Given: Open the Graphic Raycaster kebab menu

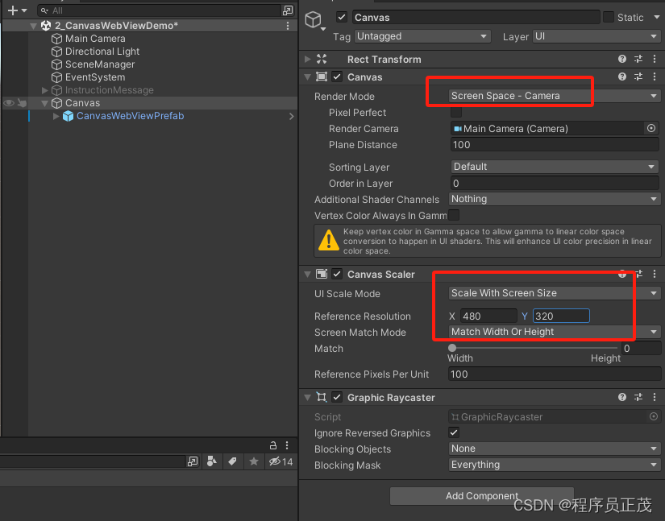Looking at the screenshot, I should [x=655, y=397].
